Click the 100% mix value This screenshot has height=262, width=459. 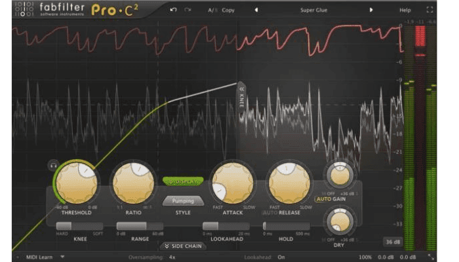tap(365, 257)
